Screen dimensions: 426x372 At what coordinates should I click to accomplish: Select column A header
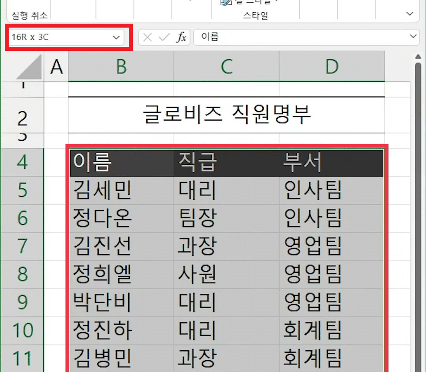(56, 67)
